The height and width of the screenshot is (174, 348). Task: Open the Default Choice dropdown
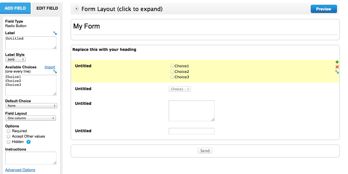pos(31,106)
